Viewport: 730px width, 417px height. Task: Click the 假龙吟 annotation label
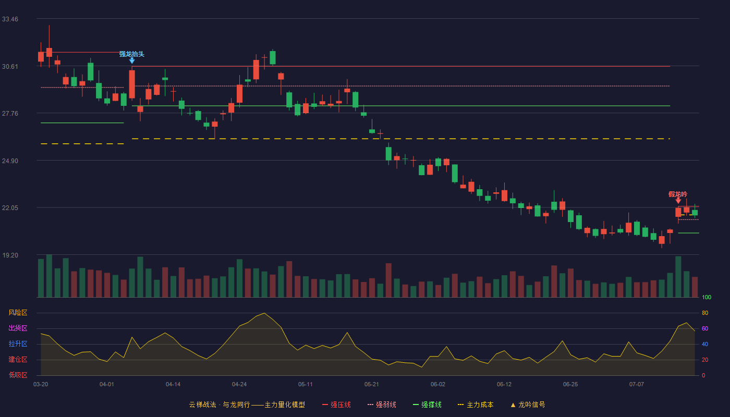click(678, 194)
